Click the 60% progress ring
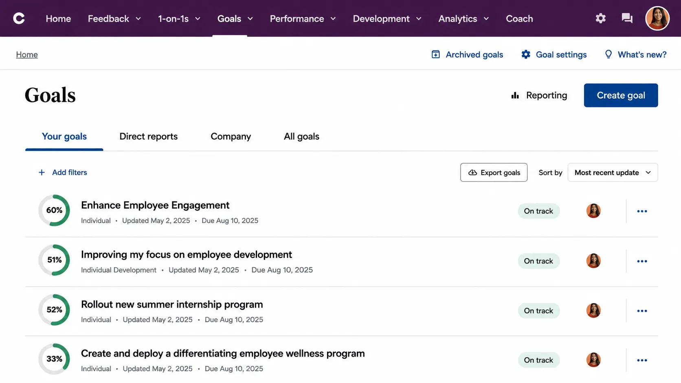This screenshot has width=681, height=383. 54,210
